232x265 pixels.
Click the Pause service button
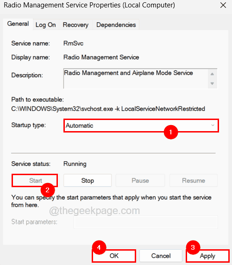[140, 181]
